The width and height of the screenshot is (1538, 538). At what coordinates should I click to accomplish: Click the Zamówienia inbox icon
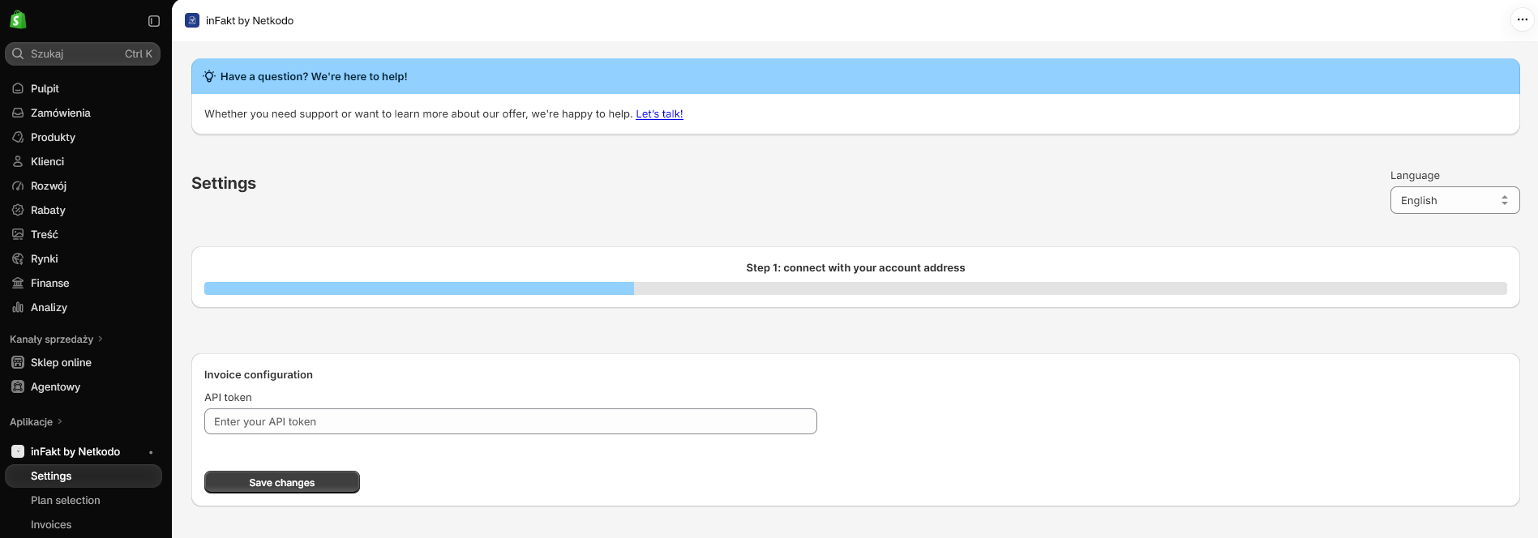[x=18, y=113]
